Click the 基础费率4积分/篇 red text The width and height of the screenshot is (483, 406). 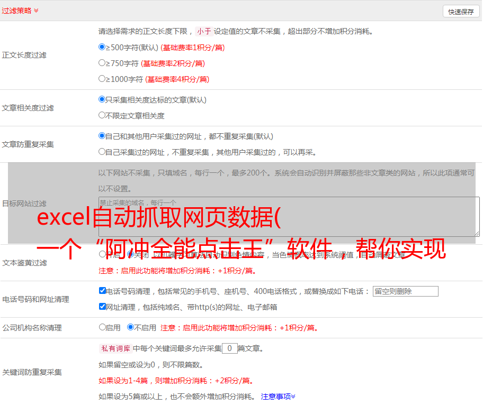[x=177, y=79]
